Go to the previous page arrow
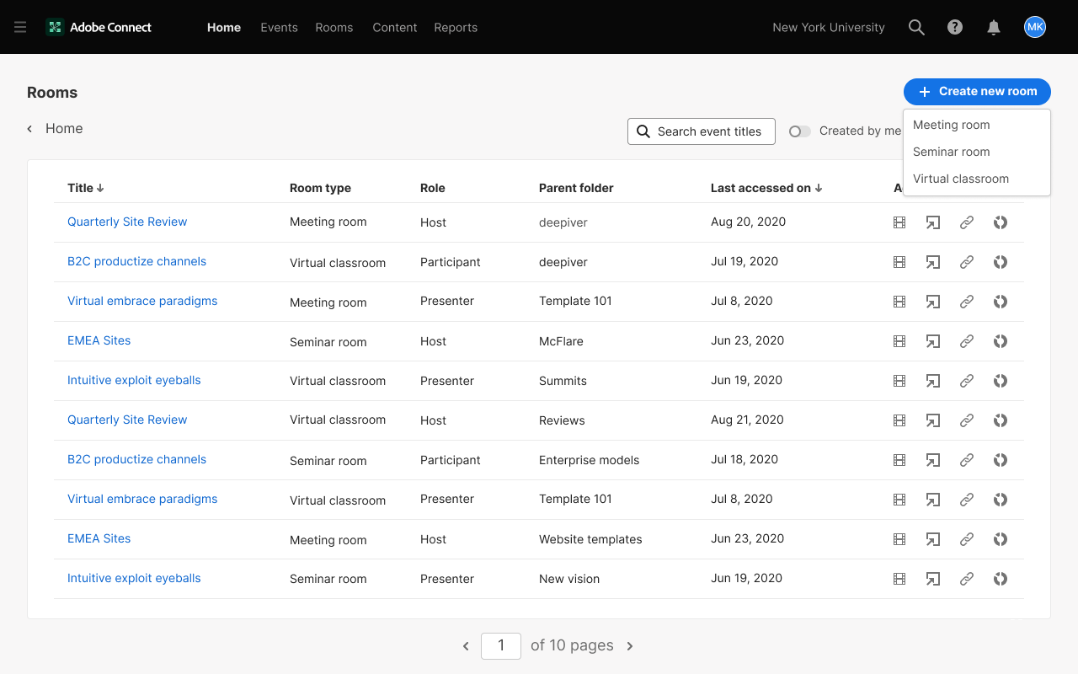This screenshot has height=674, width=1078. pyautogui.click(x=466, y=646)
